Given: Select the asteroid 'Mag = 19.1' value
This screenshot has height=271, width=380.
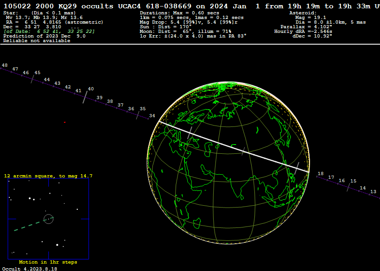Looking at the screenshot, I should click(x=310, y=18).
